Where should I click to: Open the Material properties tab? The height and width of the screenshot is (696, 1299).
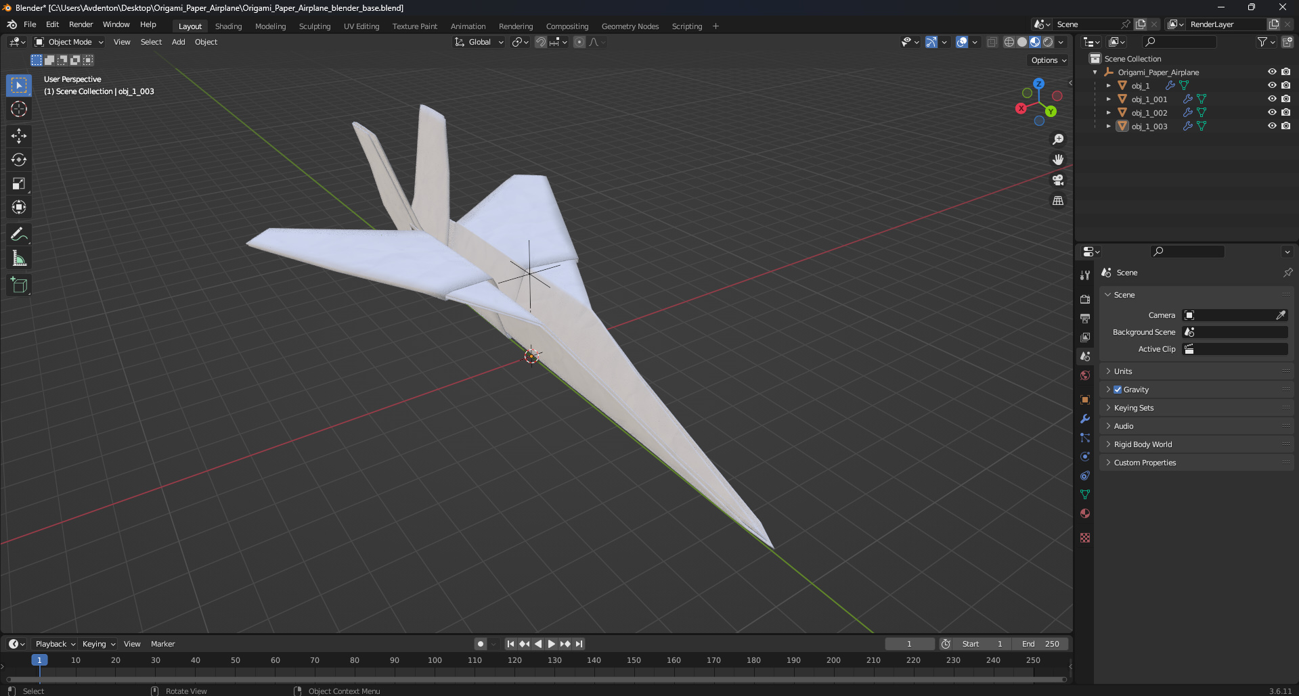click(1085, 513)
